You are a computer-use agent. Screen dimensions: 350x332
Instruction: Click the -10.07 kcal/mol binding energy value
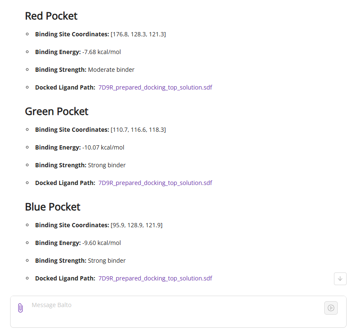(x=103, y=147)
